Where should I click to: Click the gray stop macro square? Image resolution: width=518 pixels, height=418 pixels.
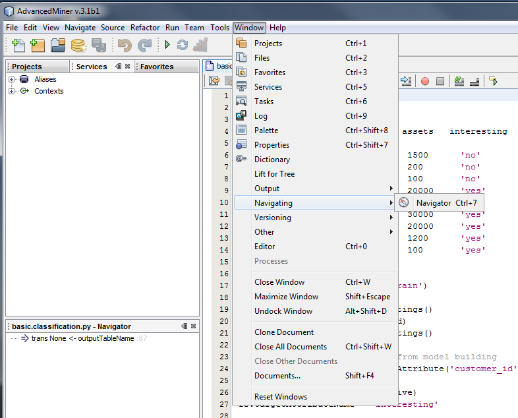click(x=440, y=81)
